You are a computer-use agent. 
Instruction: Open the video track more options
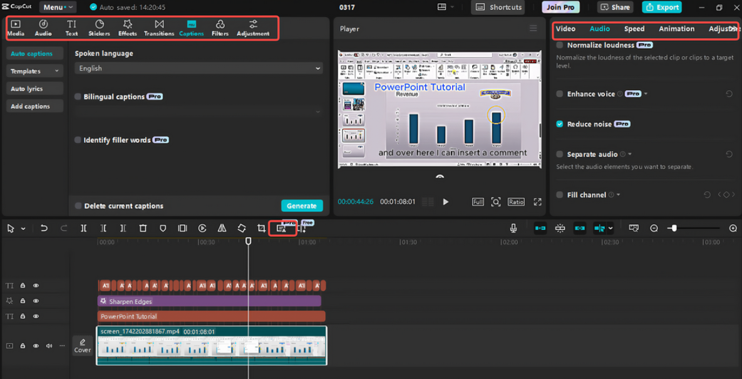point(62,346)
